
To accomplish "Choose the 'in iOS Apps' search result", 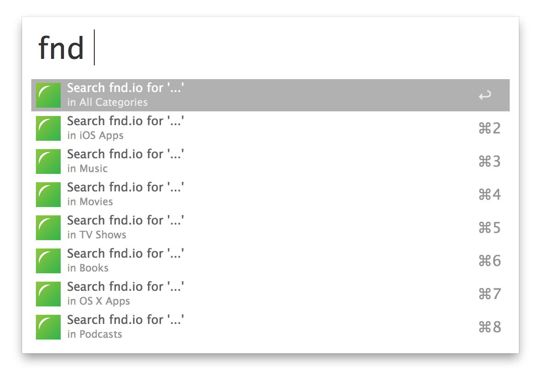I will click(x=270, y=128).
